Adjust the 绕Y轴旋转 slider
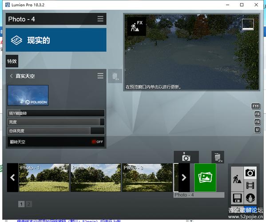The width and height of the screenshot is (266, 222). [56, 113]
